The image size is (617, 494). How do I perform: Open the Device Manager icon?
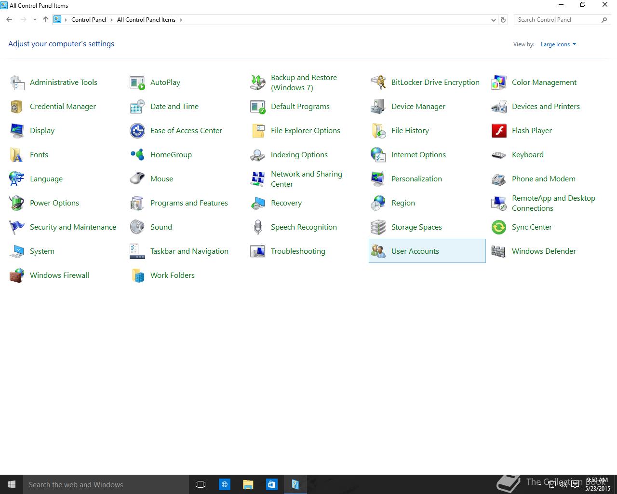[378, 107]
